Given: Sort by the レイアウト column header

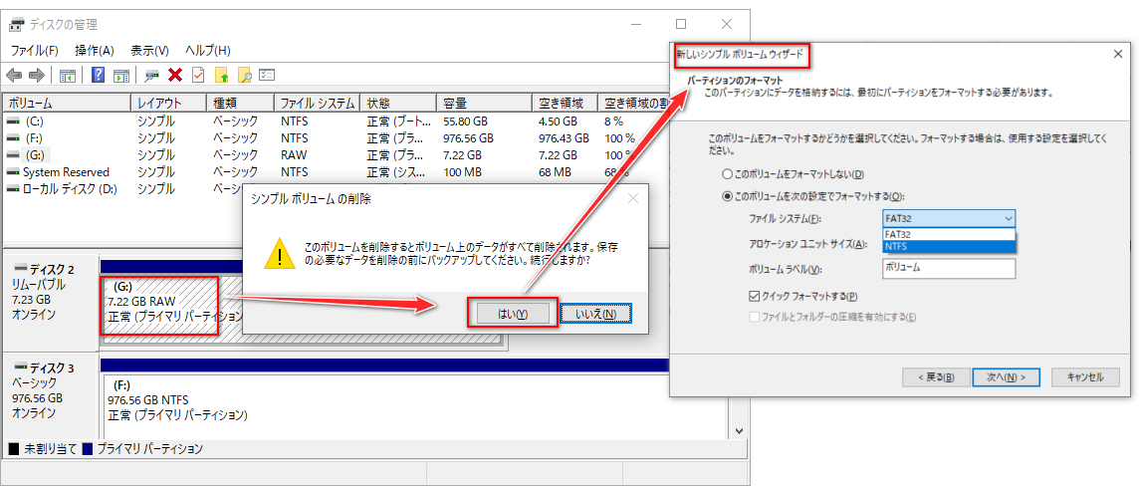Looking at the screenshot, I should coord(168,104).
